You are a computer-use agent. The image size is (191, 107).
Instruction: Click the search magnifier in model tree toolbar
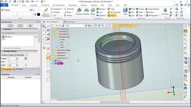86,26
